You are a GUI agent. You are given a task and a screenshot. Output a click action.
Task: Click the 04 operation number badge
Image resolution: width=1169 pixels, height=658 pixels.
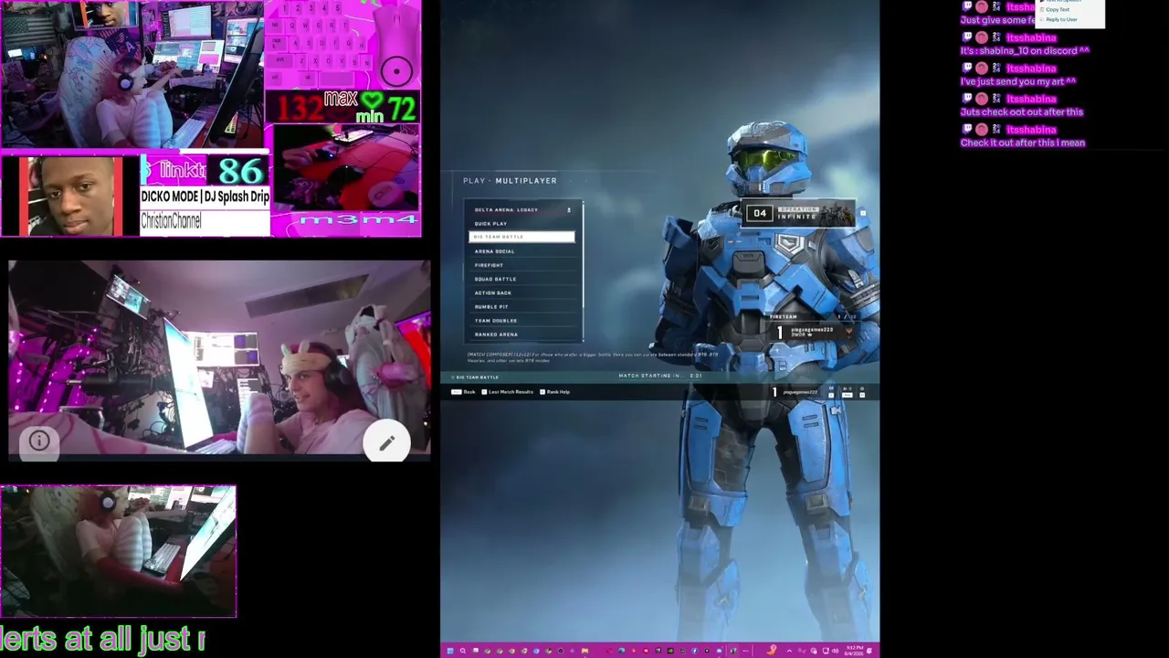[760, 214]
